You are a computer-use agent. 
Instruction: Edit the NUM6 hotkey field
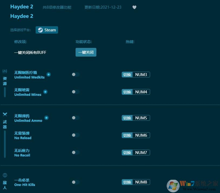141,135
